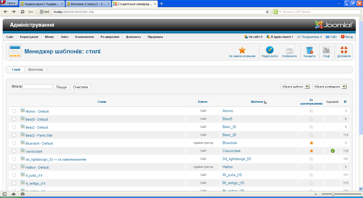
Task: Click the orange default star for Classicdark
Action: pos(311,151)
